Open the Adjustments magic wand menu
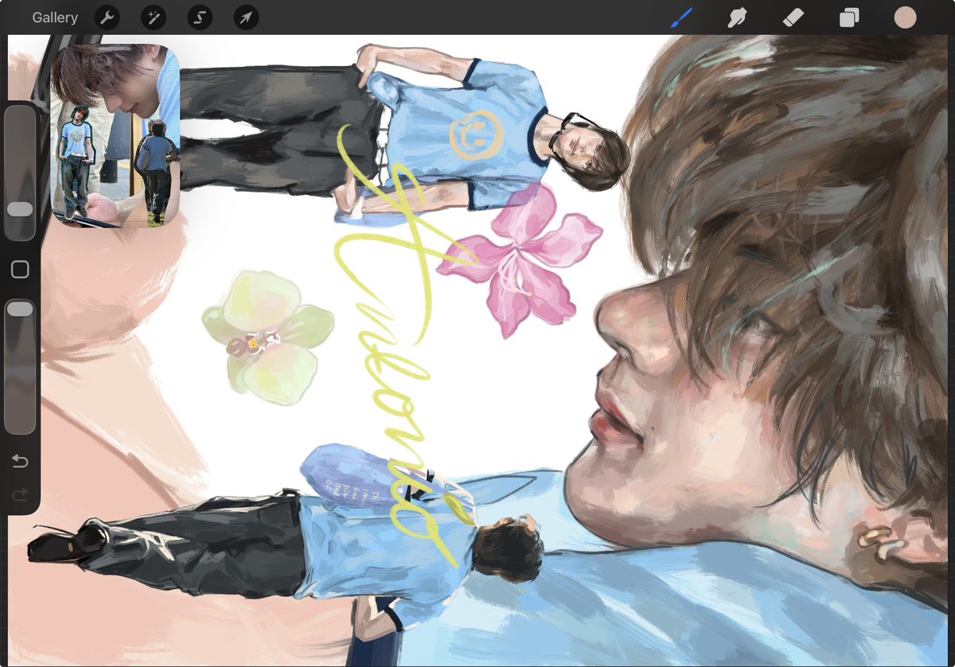This screenshot has width=955, height=667. (x=154, y=18)
